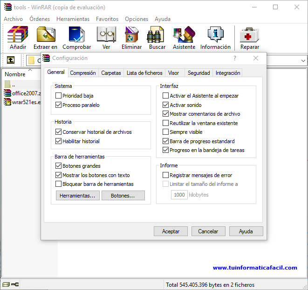The image size is (308, 290).
Task: Open the Órdenes menu
Action: (40, 19)
